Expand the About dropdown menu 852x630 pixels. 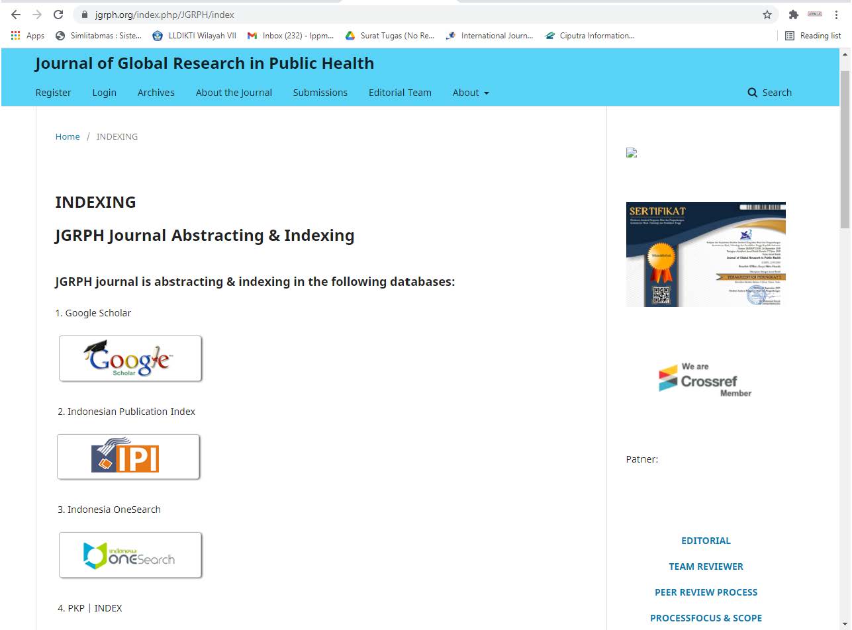471,93
